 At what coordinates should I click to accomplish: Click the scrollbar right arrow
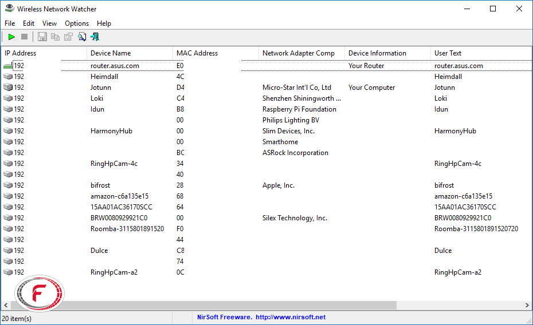point(527,306)
